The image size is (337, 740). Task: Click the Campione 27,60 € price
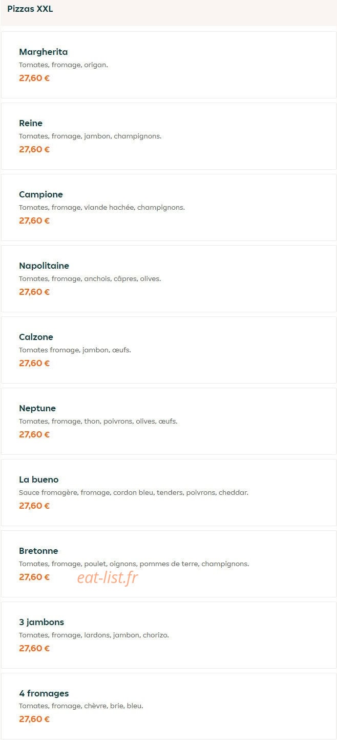(x=34, y=221)
